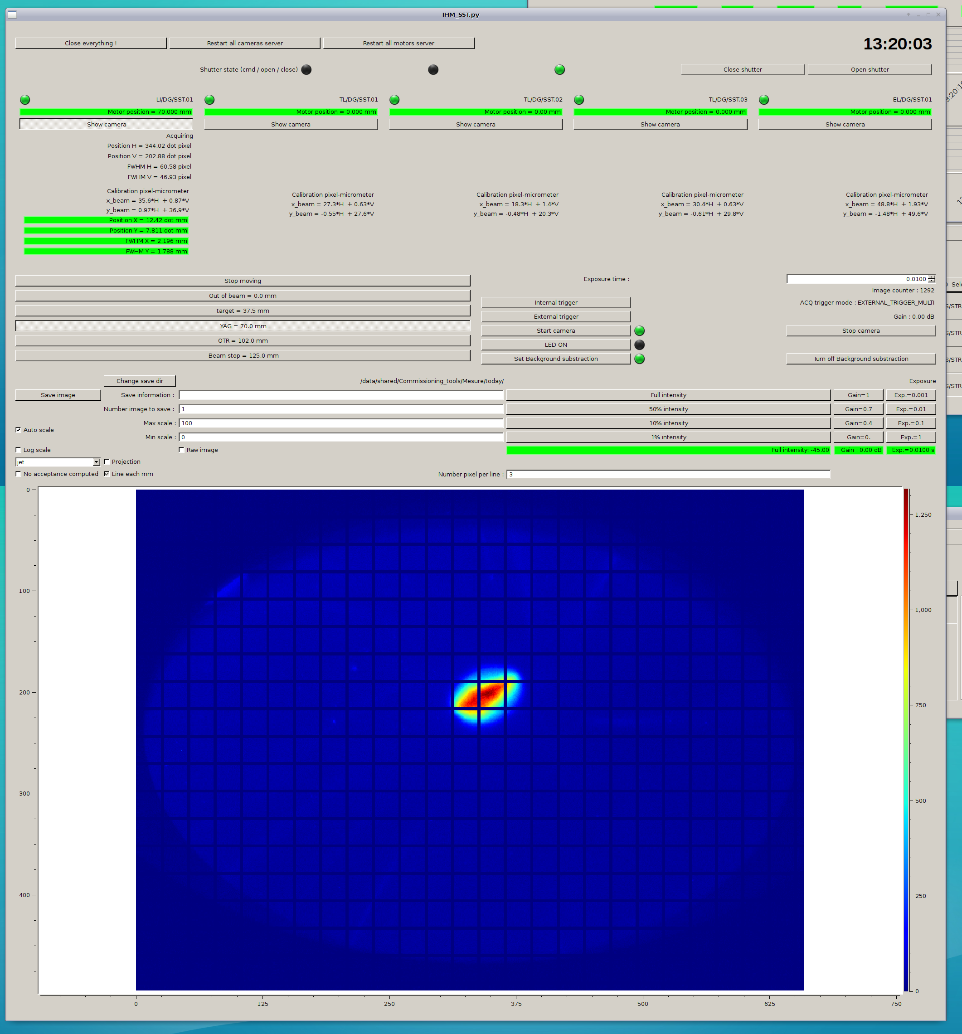The image size is (962, 1034).
Task: Click the Save information text field
Action: point(341,395)
